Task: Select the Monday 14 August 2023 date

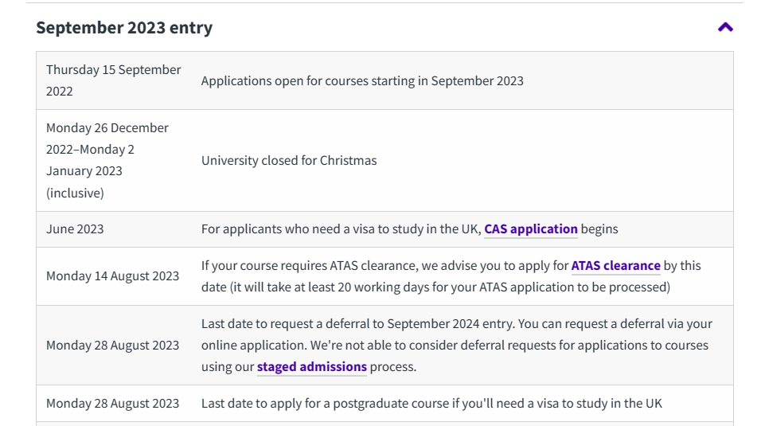Action: (112, 276)
